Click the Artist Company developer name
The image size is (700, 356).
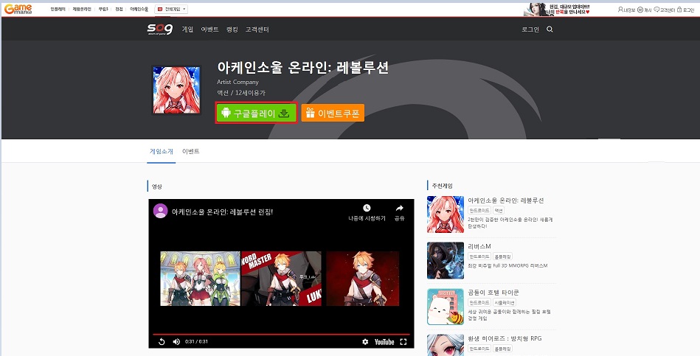pyautogui.click(x=238, y=82)
